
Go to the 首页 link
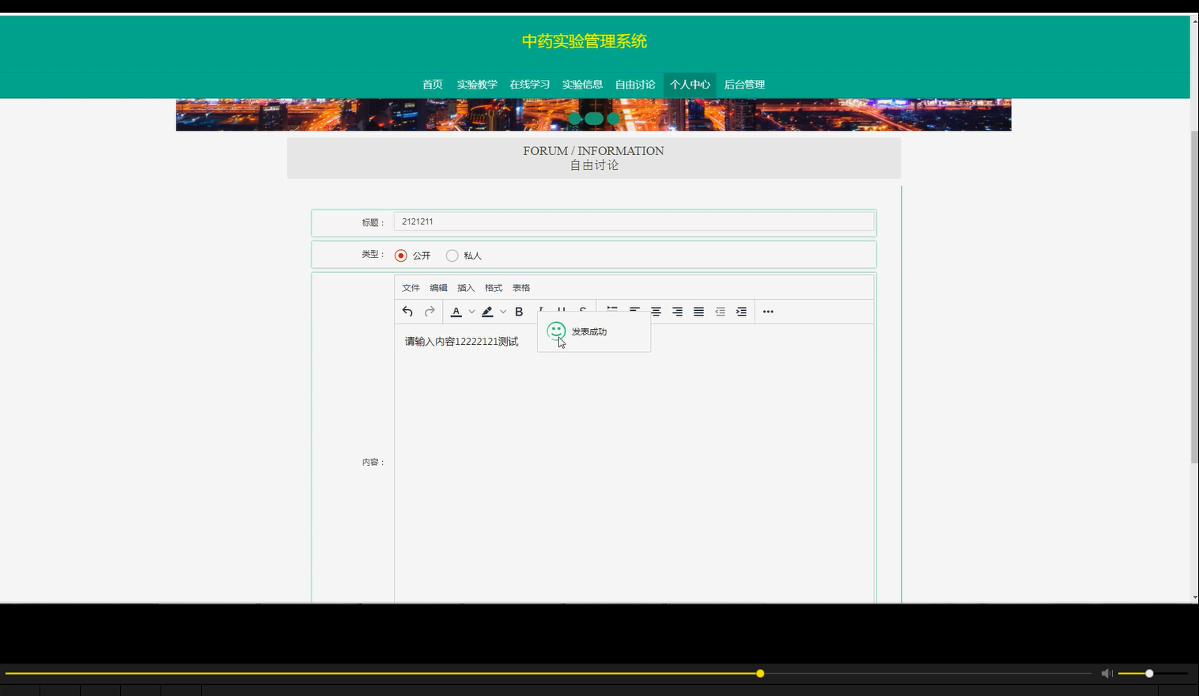[x=432, y=85]
